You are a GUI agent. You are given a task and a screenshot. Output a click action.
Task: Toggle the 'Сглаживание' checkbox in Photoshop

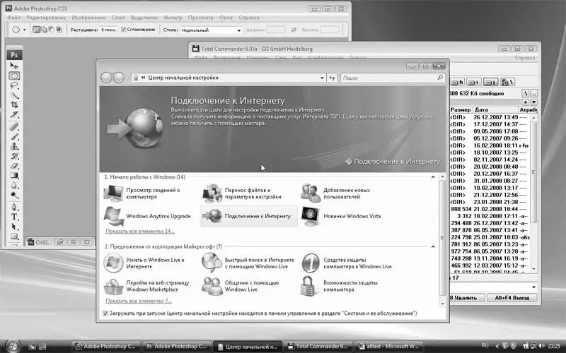click(123, 30)
